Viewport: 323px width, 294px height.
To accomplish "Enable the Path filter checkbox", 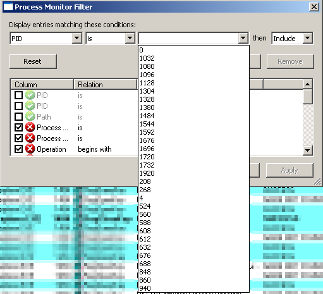I will coord(18,116).
